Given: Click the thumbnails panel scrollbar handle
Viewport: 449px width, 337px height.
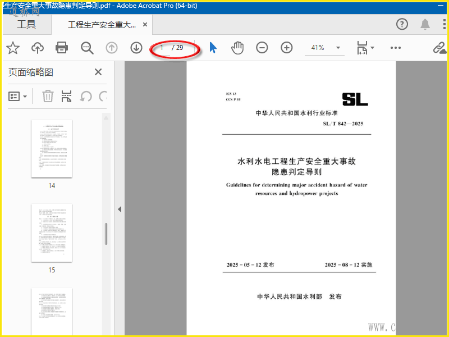Looking at the screenshot, I should 106,234.
